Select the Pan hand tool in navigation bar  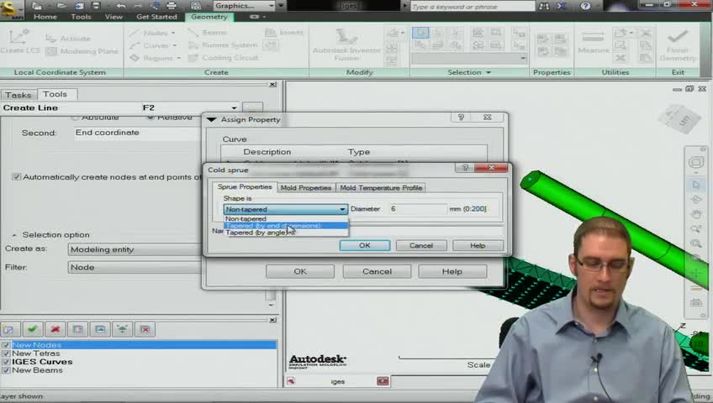click(x=695, y=214)
